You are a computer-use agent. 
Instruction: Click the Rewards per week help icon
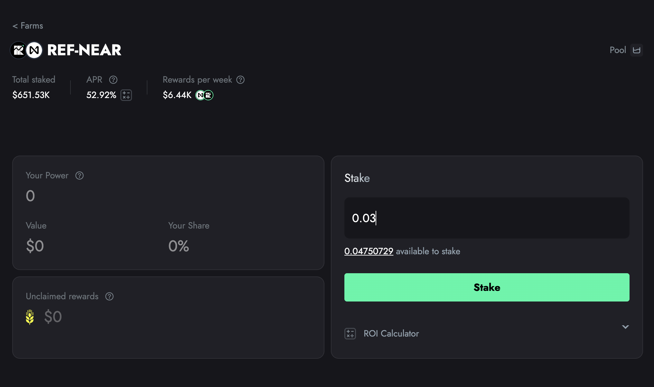coord(240,80)
